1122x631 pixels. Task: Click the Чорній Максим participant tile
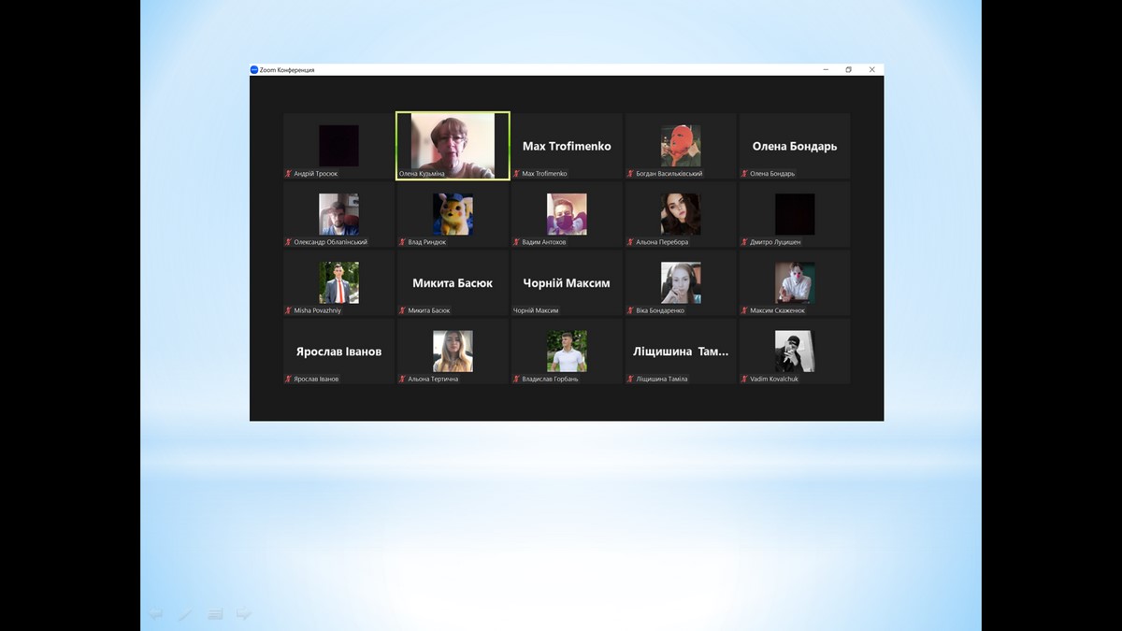tap(567, 282)
